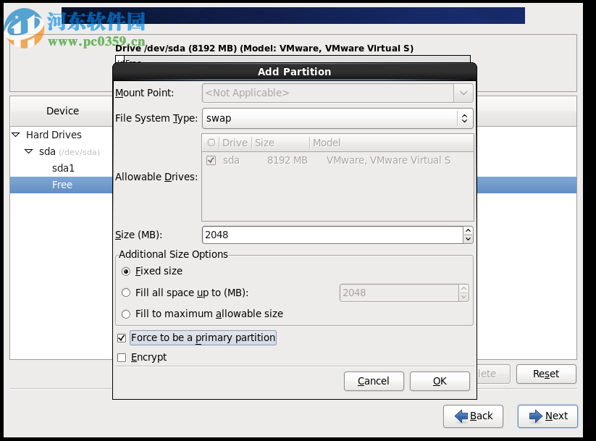596x441 pixels.
Task: Increase Size value with up stepper arrow
Action: 468,230
